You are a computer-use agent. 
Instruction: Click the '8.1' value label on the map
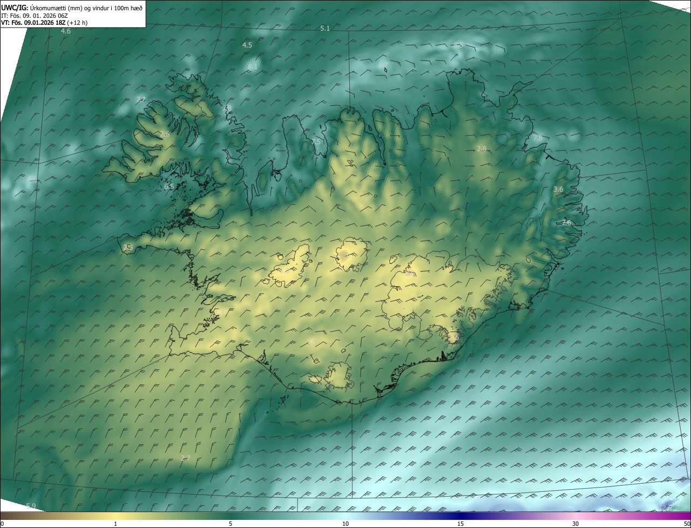(x=253, y=67)
